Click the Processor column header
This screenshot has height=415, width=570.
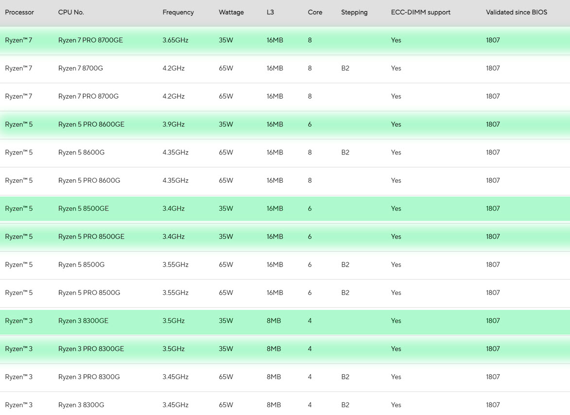point(19,12)
